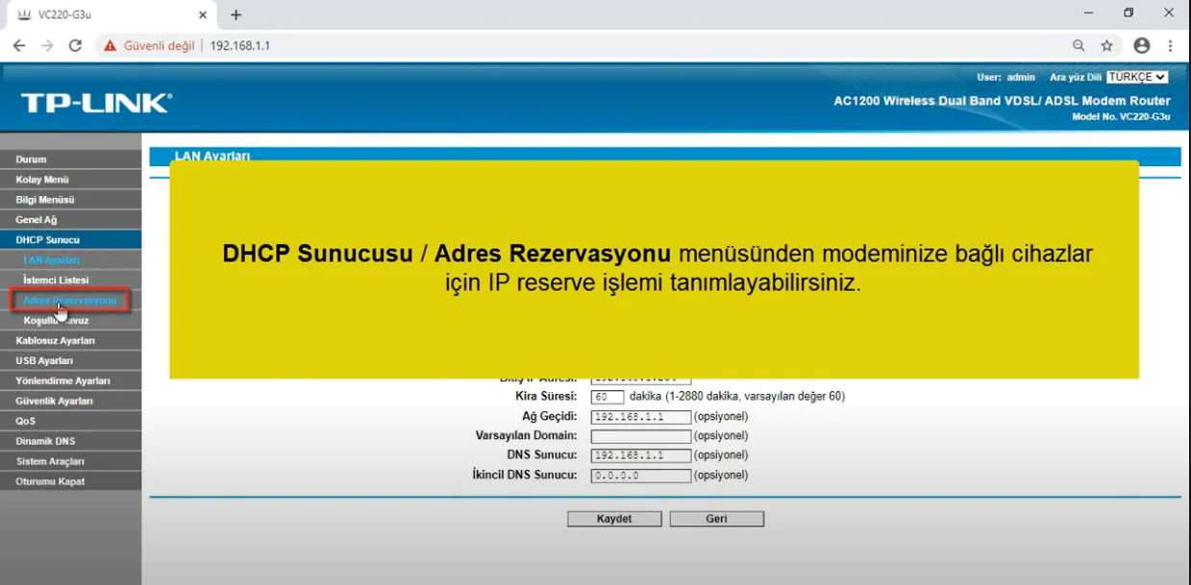
Task: Open the İstemci Listesi submenu item
Action: coord(56,280)
